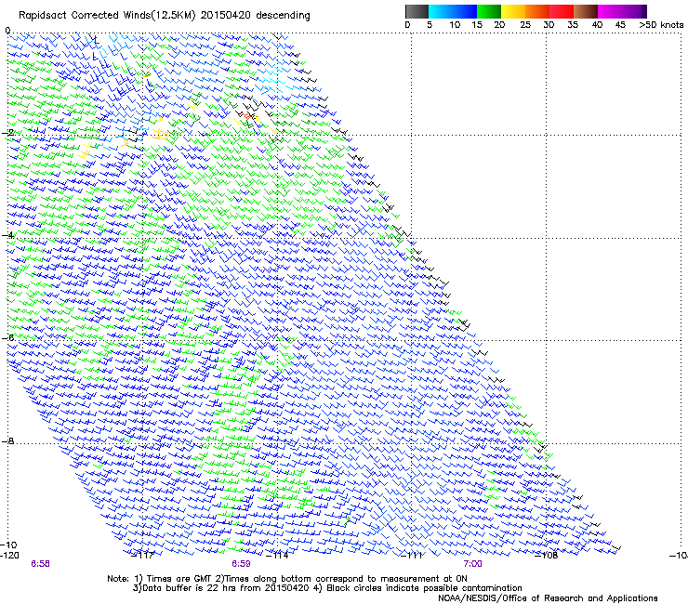Viewport: 688px width, 604px height.
Task: Click the '>50 knots' legend label
Action: [661, 24]
